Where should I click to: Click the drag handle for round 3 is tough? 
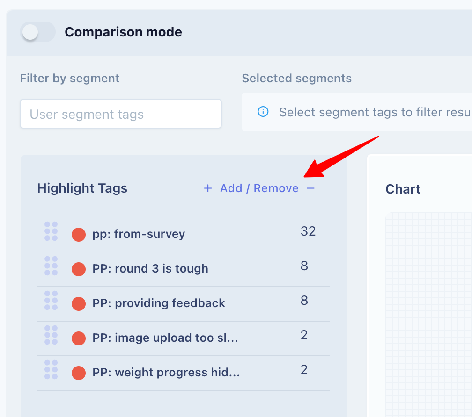click(x=51, y=266)
